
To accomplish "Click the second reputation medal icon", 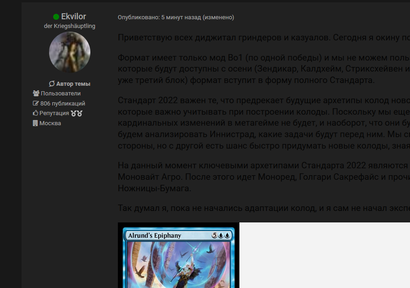I will pyautogui.click(x=80, y=113).
